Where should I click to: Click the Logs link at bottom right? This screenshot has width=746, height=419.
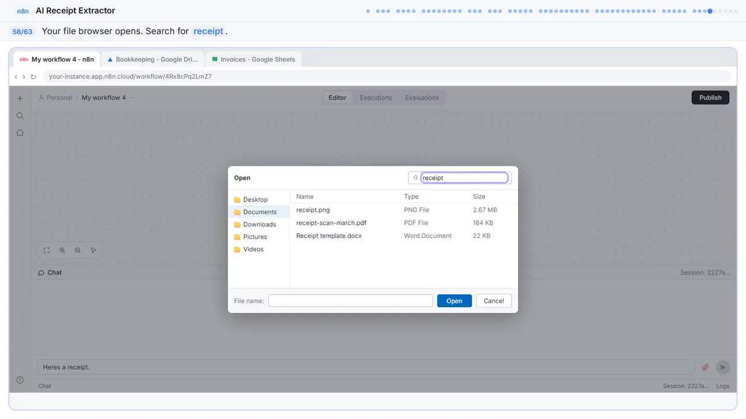[x=723, y=386]
